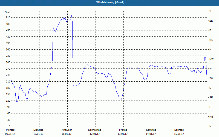Click the "Donnerstag" day label
This screenshot has height=137, width=219.
coord(94,130)
